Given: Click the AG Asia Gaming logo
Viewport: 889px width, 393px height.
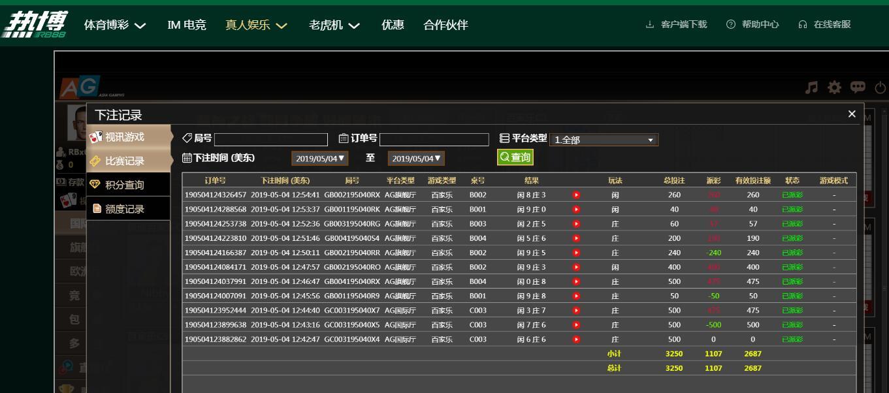Looking at the screenshot, I should point(80,87).
